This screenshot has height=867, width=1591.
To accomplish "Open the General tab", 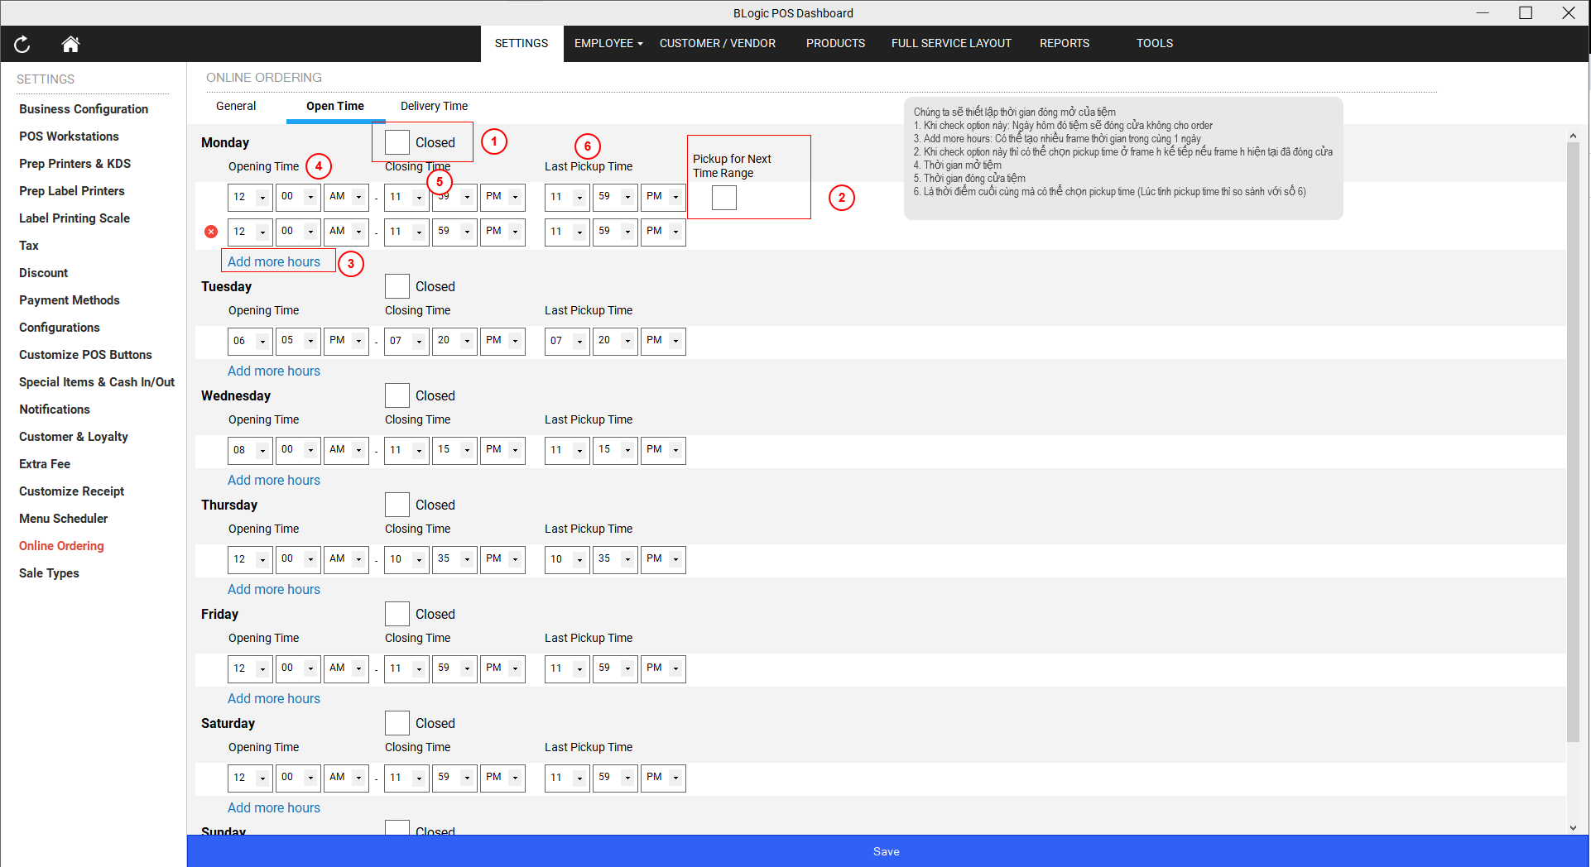I will coord(236,106).
